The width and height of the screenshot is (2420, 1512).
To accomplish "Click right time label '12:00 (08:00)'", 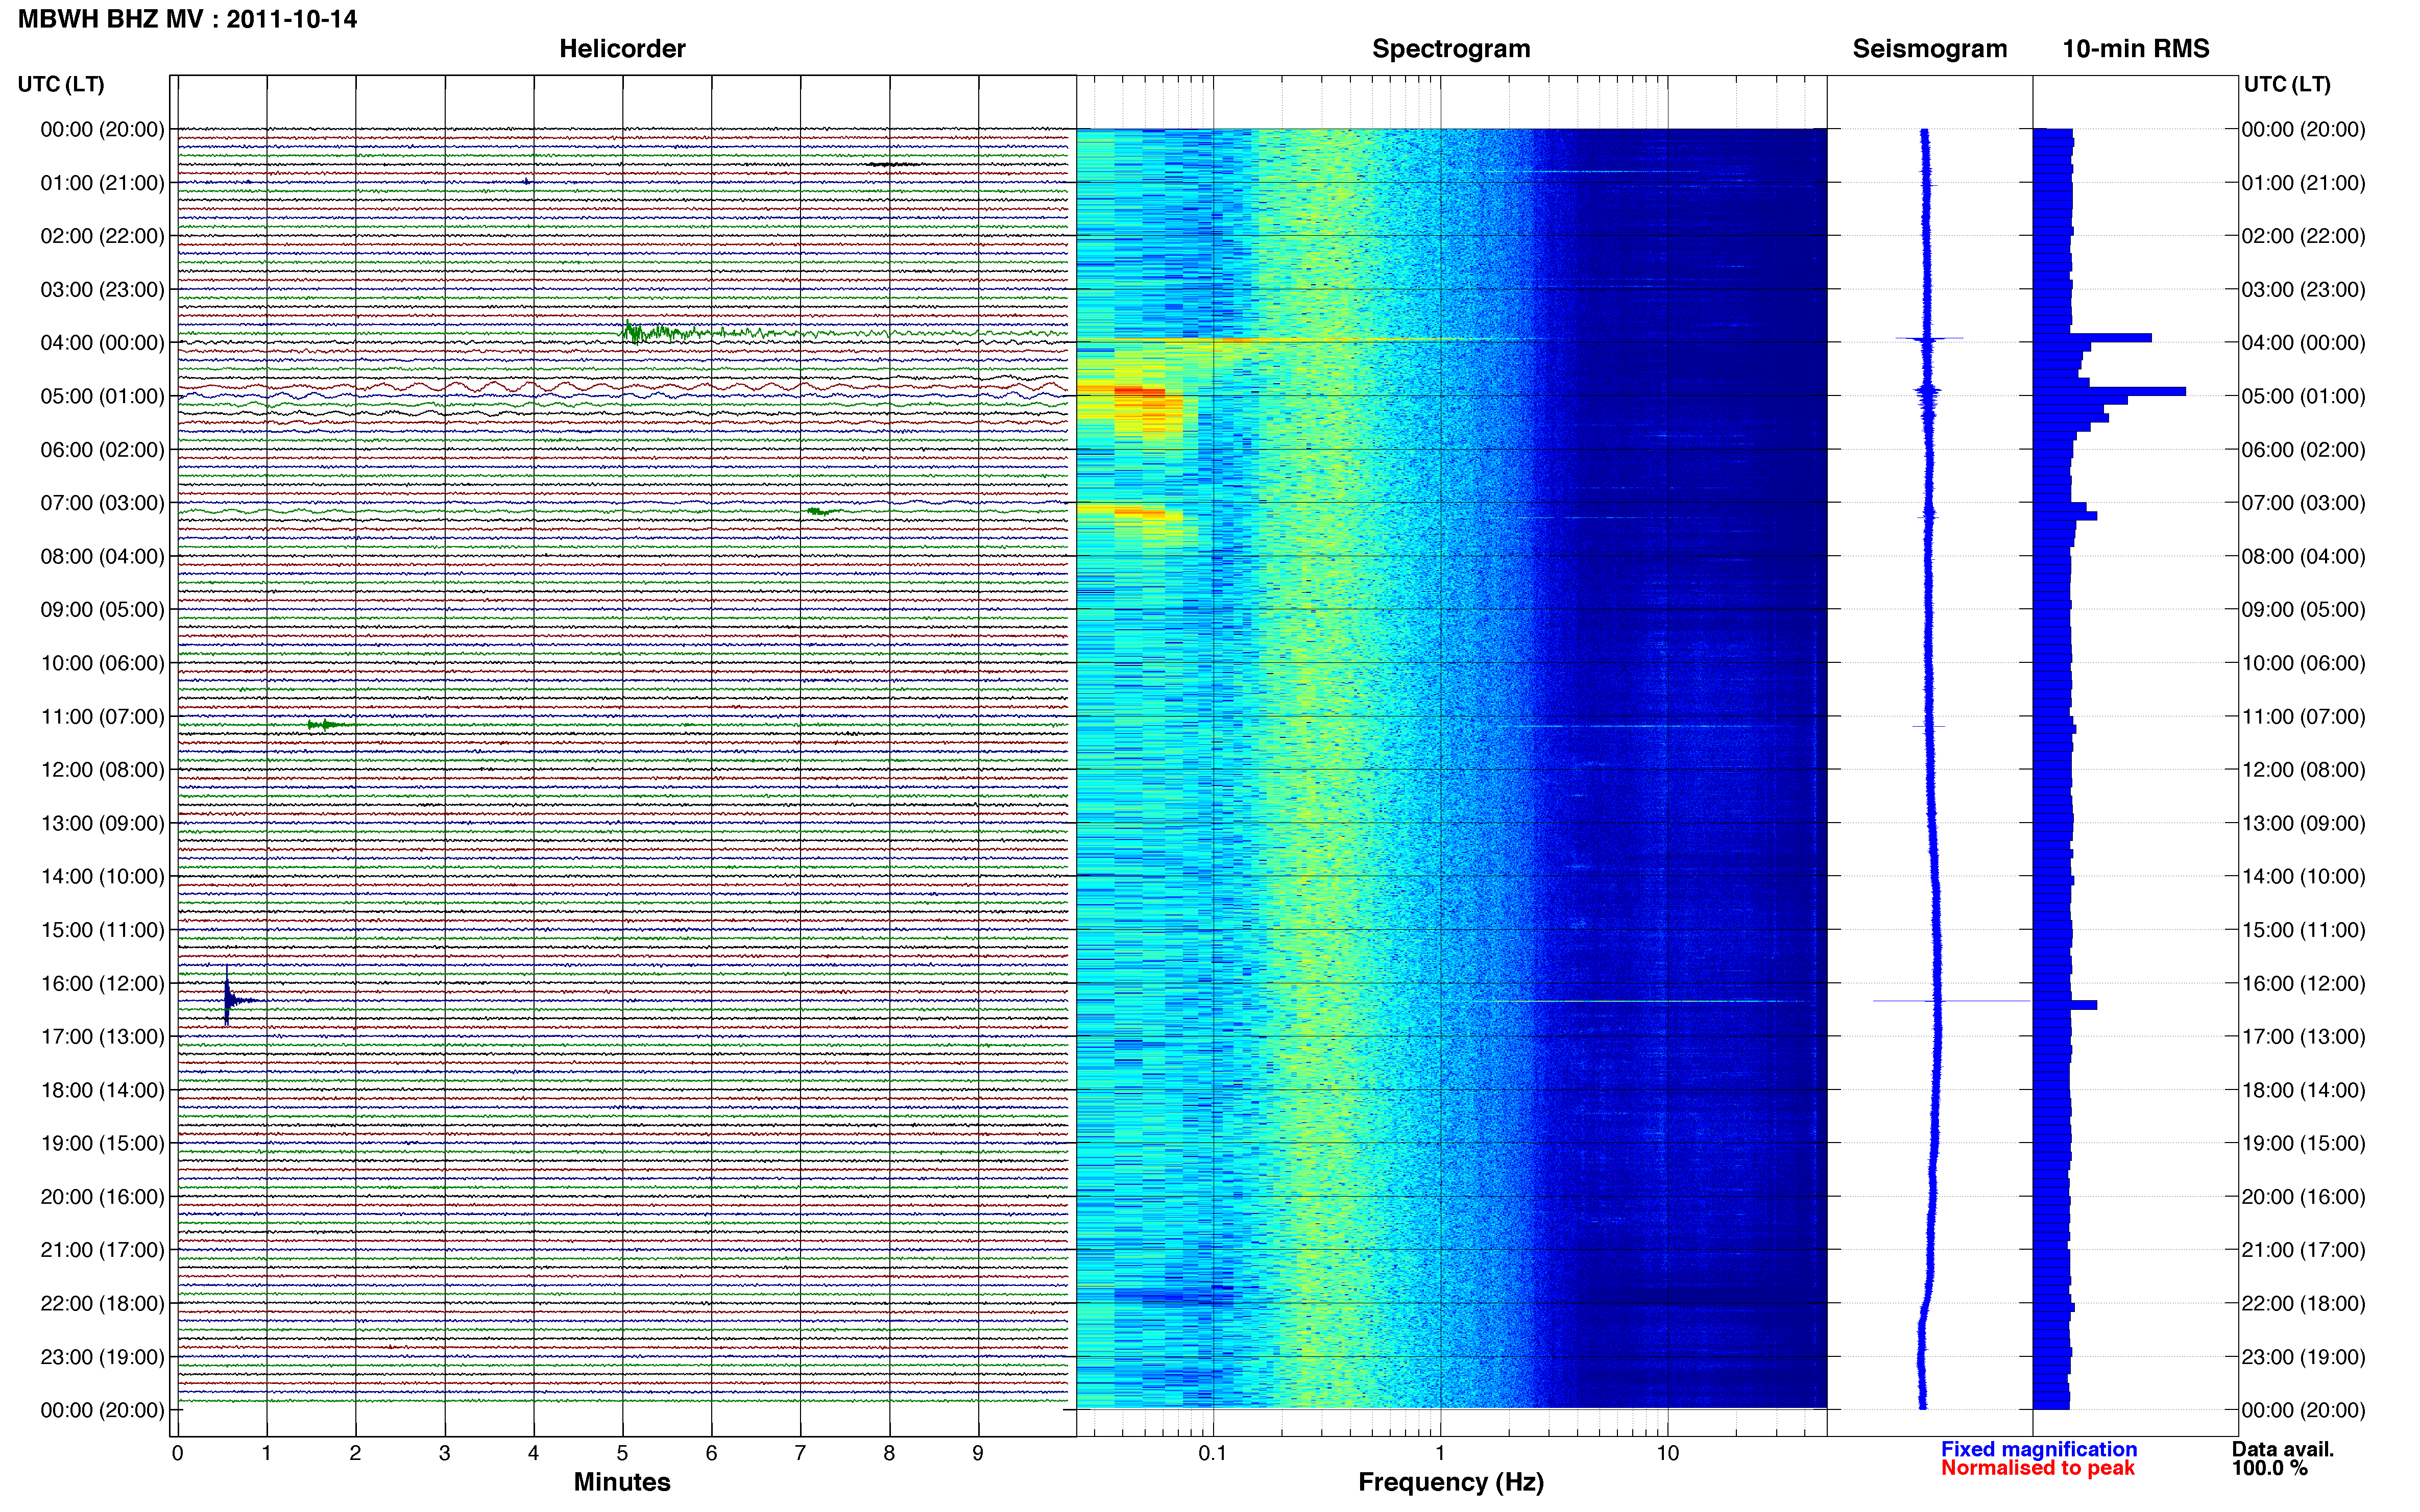I will point(2303,770).
